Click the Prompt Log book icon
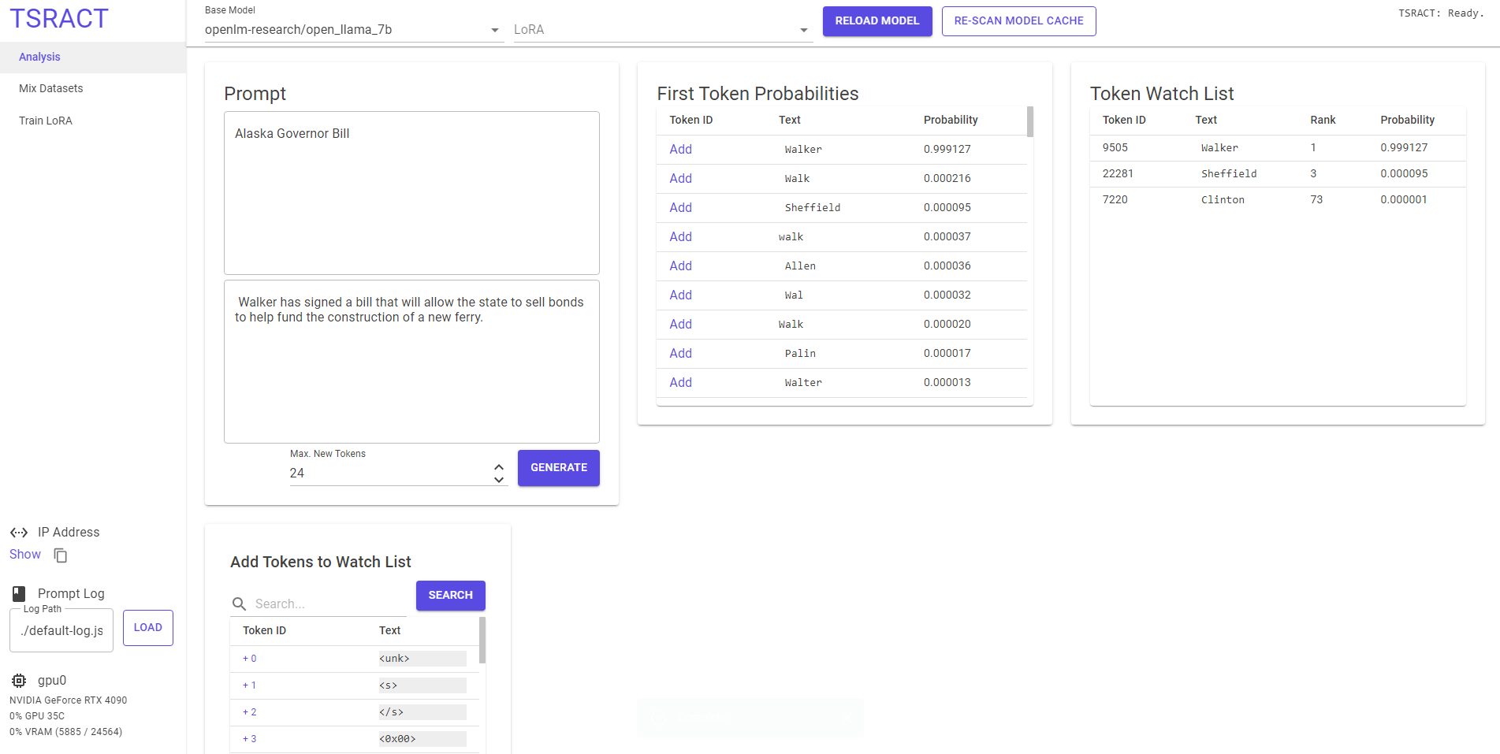Image resolution: width=1500 pixels, height=754 pixels. click(x=19, y=594)
